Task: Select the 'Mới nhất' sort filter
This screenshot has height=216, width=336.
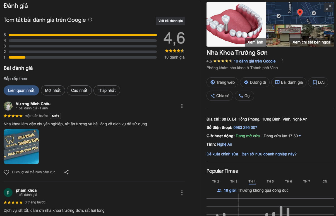Action: [x=53, y=90]
